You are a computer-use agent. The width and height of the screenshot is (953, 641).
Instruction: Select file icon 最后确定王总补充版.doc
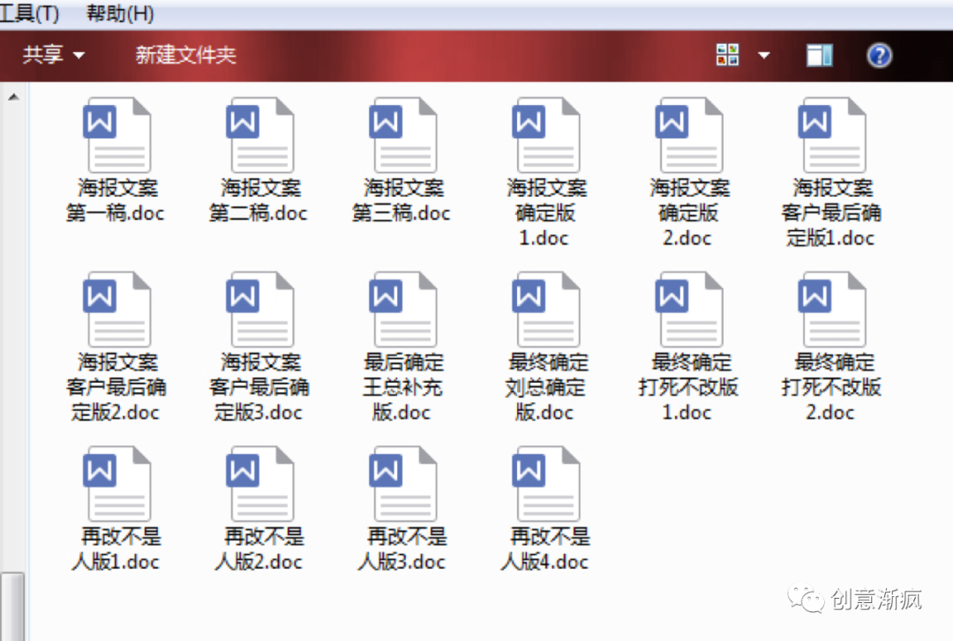point(403,309)
